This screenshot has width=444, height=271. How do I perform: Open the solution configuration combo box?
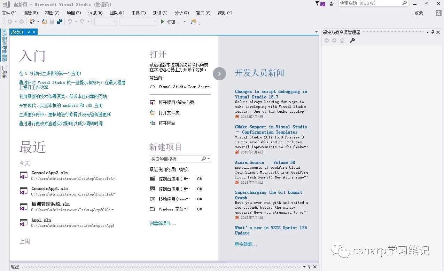106,22
